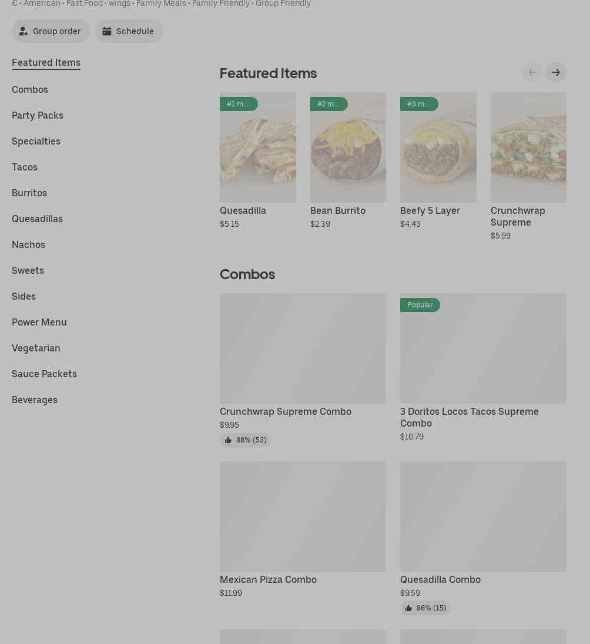Open the Beverages category

coord(35,400)
